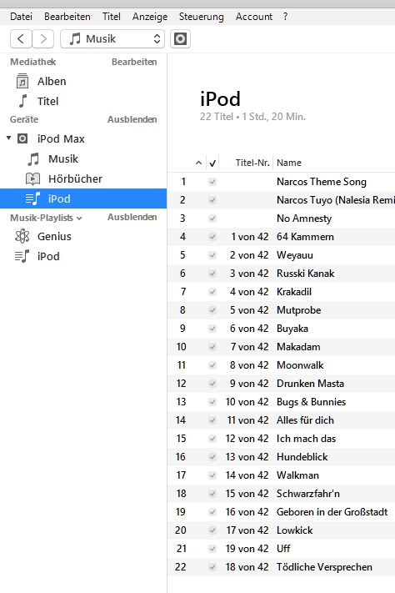Viewport: 395px width, 593px height.
Task: Open the Account menu
Action: (254, 17)
